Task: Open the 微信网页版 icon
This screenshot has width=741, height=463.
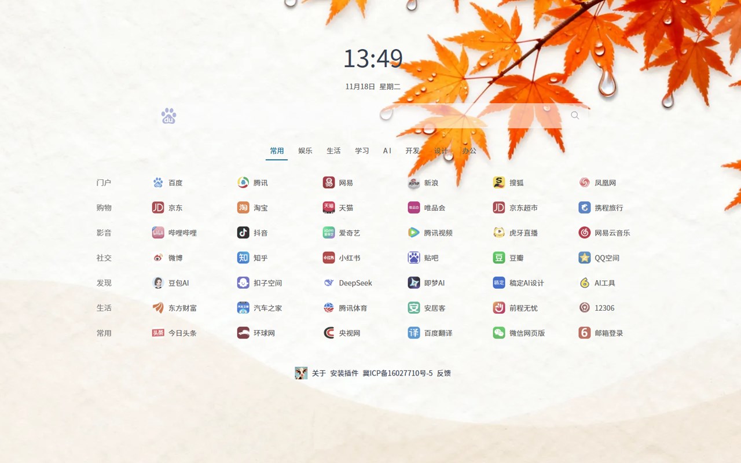Action: pyautogui.click(x=499, y=333)
